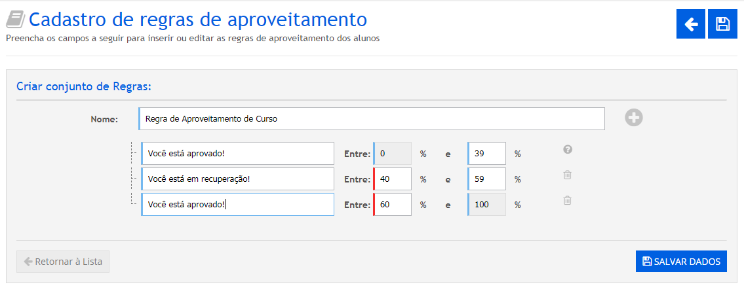Add a new rule with the plus icon
744x293 pixels.
tap(633, 118)
